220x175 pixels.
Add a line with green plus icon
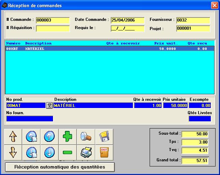[68, 137]
